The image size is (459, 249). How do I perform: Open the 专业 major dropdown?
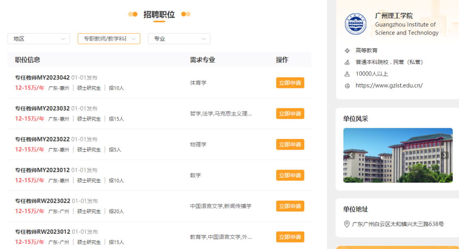coord(179,39)
